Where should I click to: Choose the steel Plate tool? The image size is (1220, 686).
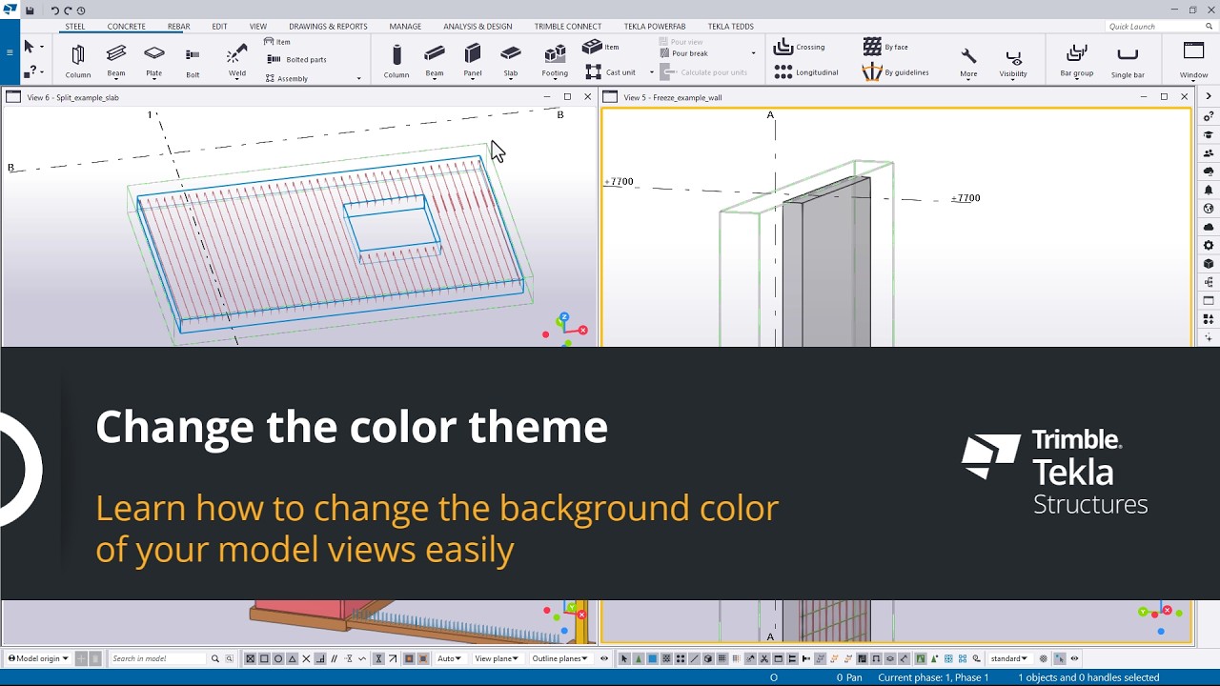(x=154, y=61)
